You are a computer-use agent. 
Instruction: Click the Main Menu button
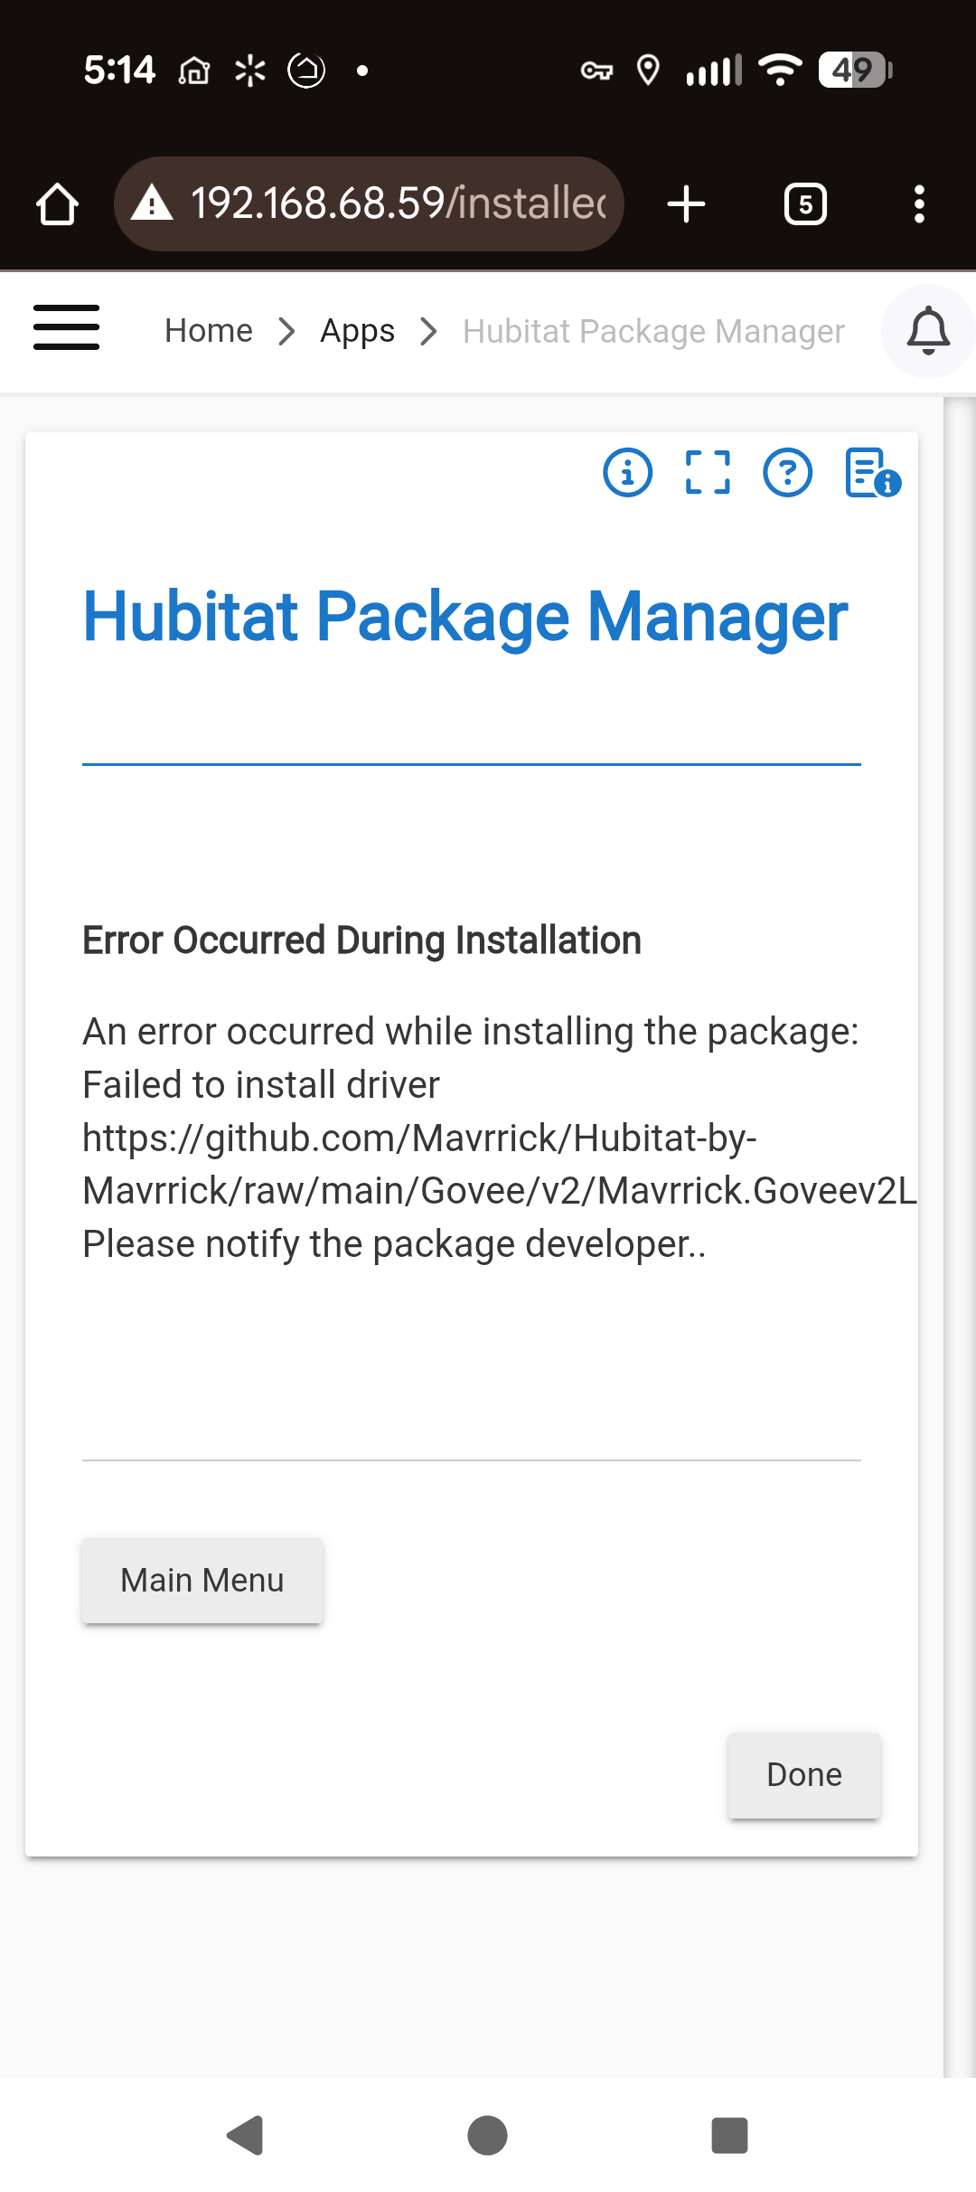pos(202,1580)
